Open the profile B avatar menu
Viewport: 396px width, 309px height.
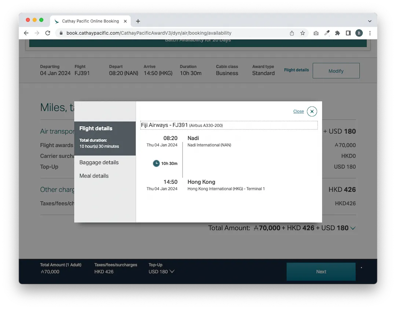(359, 33)
